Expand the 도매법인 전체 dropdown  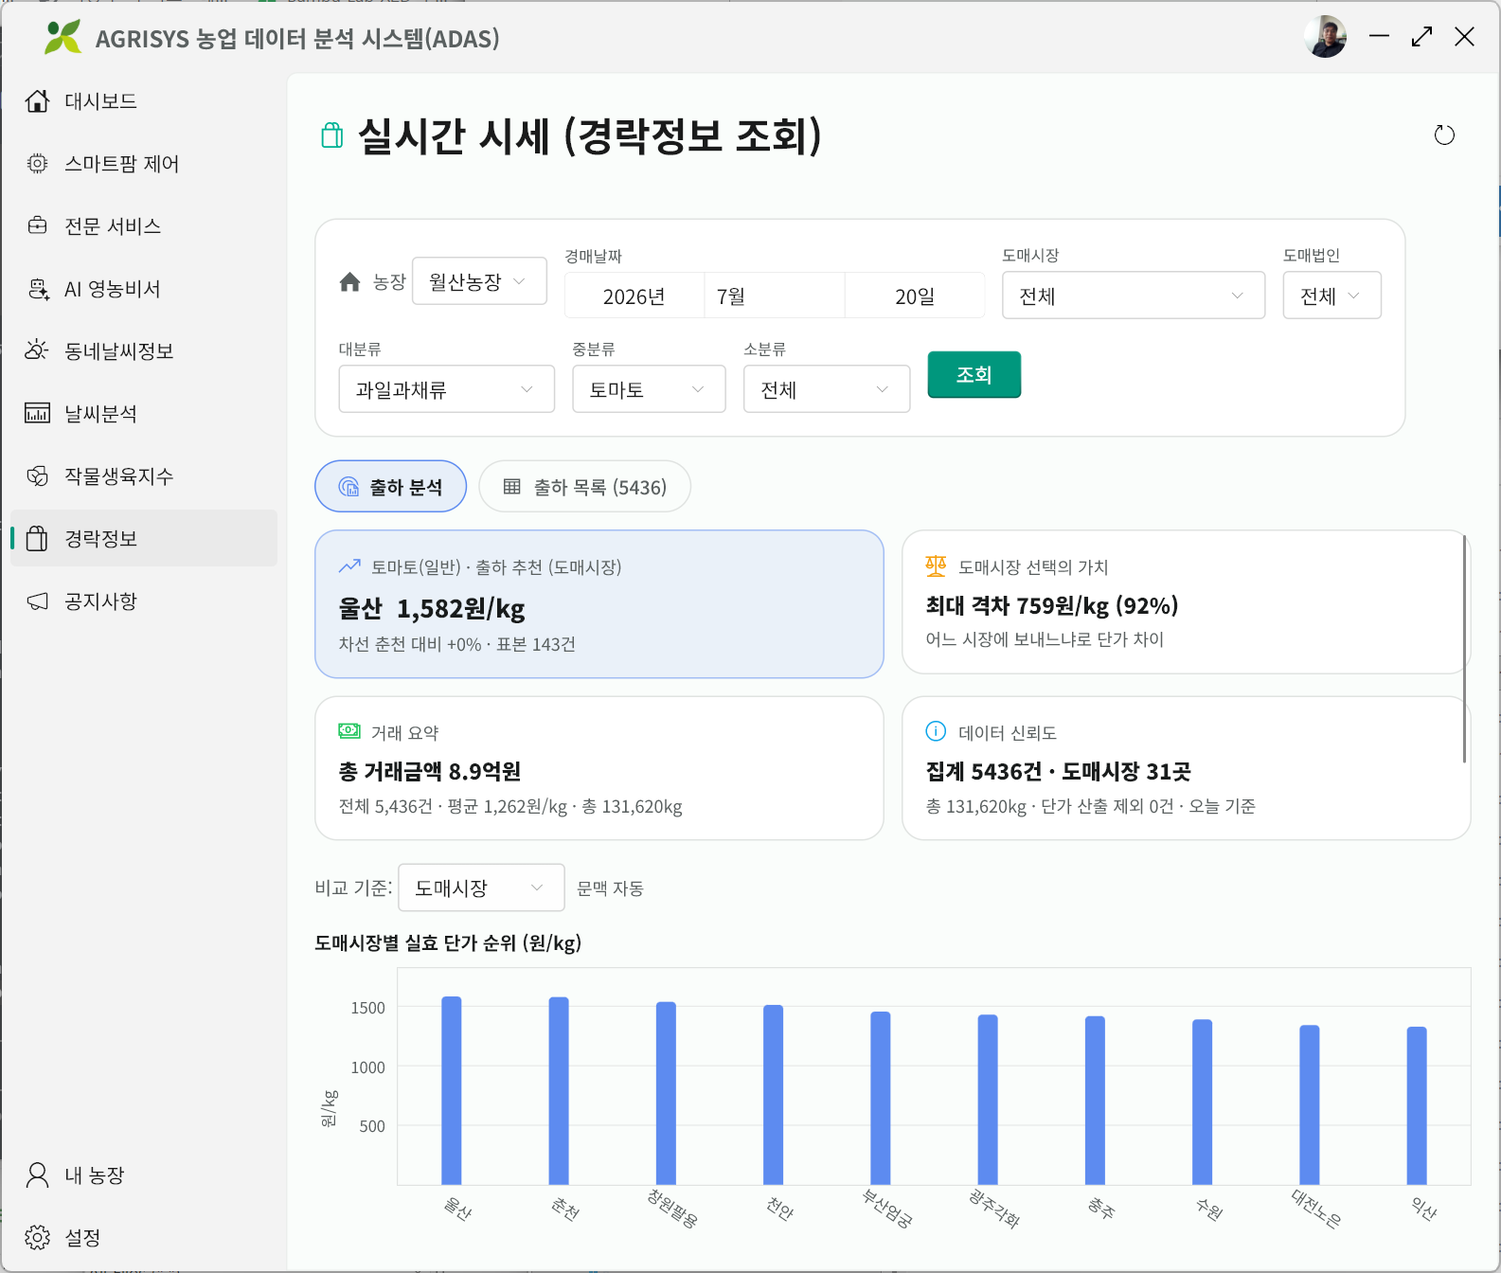pyautogui.click(x=1331, y=296)
